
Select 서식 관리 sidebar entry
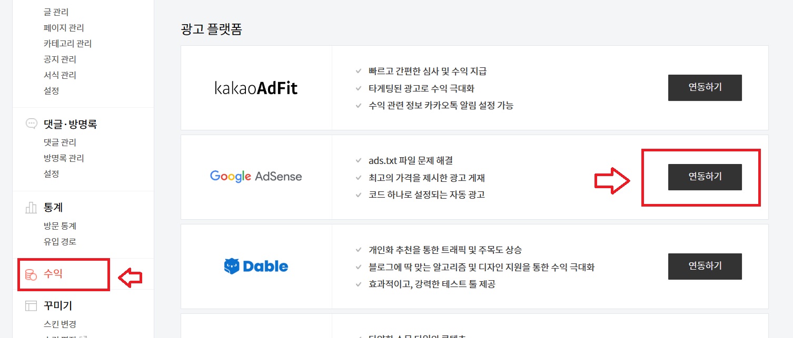[60, 75]
